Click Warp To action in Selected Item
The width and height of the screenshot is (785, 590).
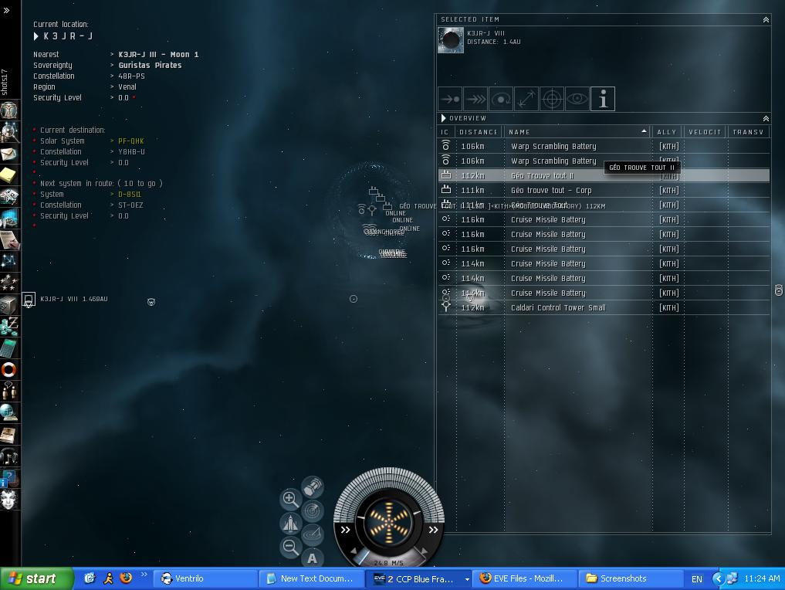(x=475, y=99)
